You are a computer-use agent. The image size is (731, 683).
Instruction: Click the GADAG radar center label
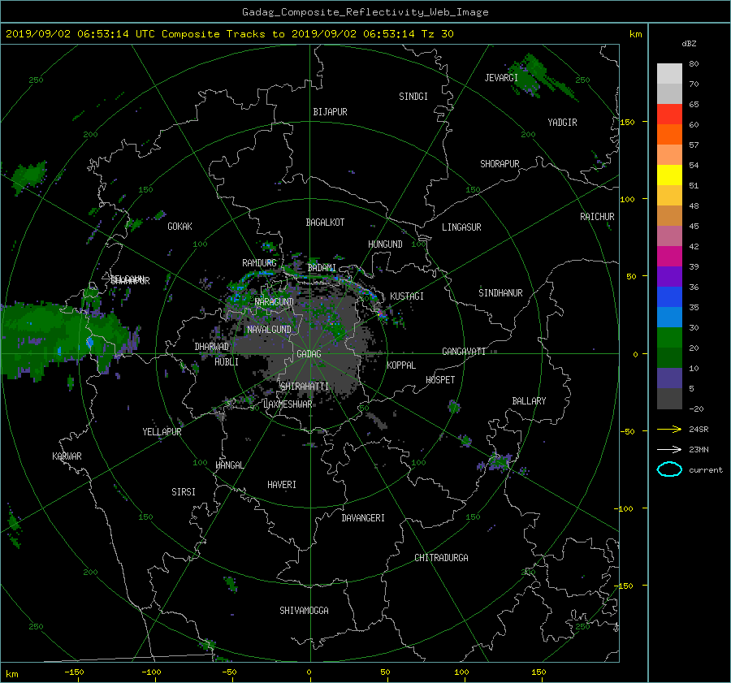309,354
